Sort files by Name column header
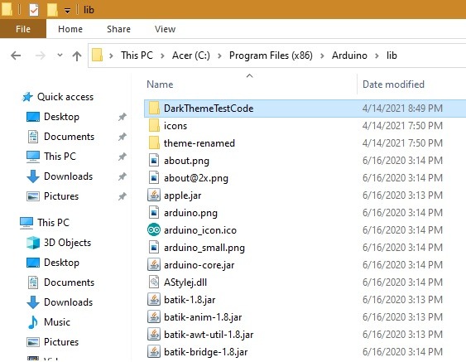Image resolution: width=466 pixels, height=362 pixels. pyautogui.click(x=160, y=84)
